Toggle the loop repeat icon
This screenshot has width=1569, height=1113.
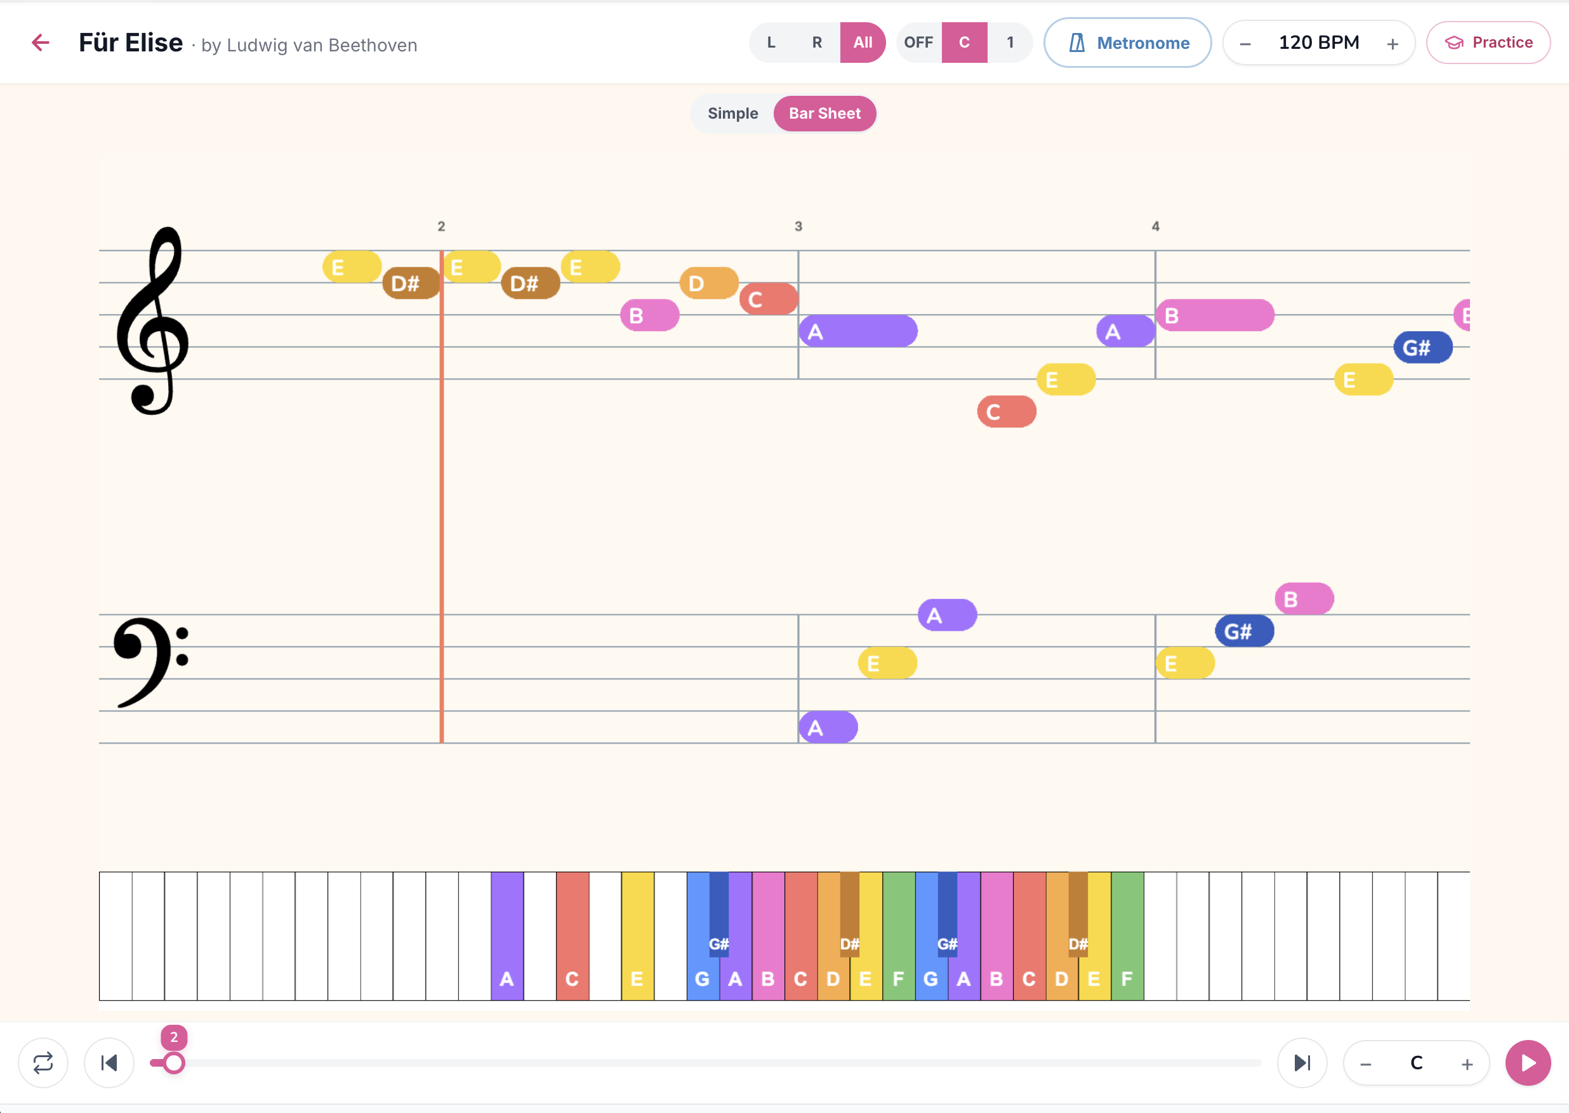point(43,1063)
